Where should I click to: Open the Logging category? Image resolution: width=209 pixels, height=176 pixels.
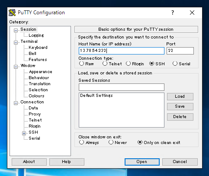click(x=36, y=35)
